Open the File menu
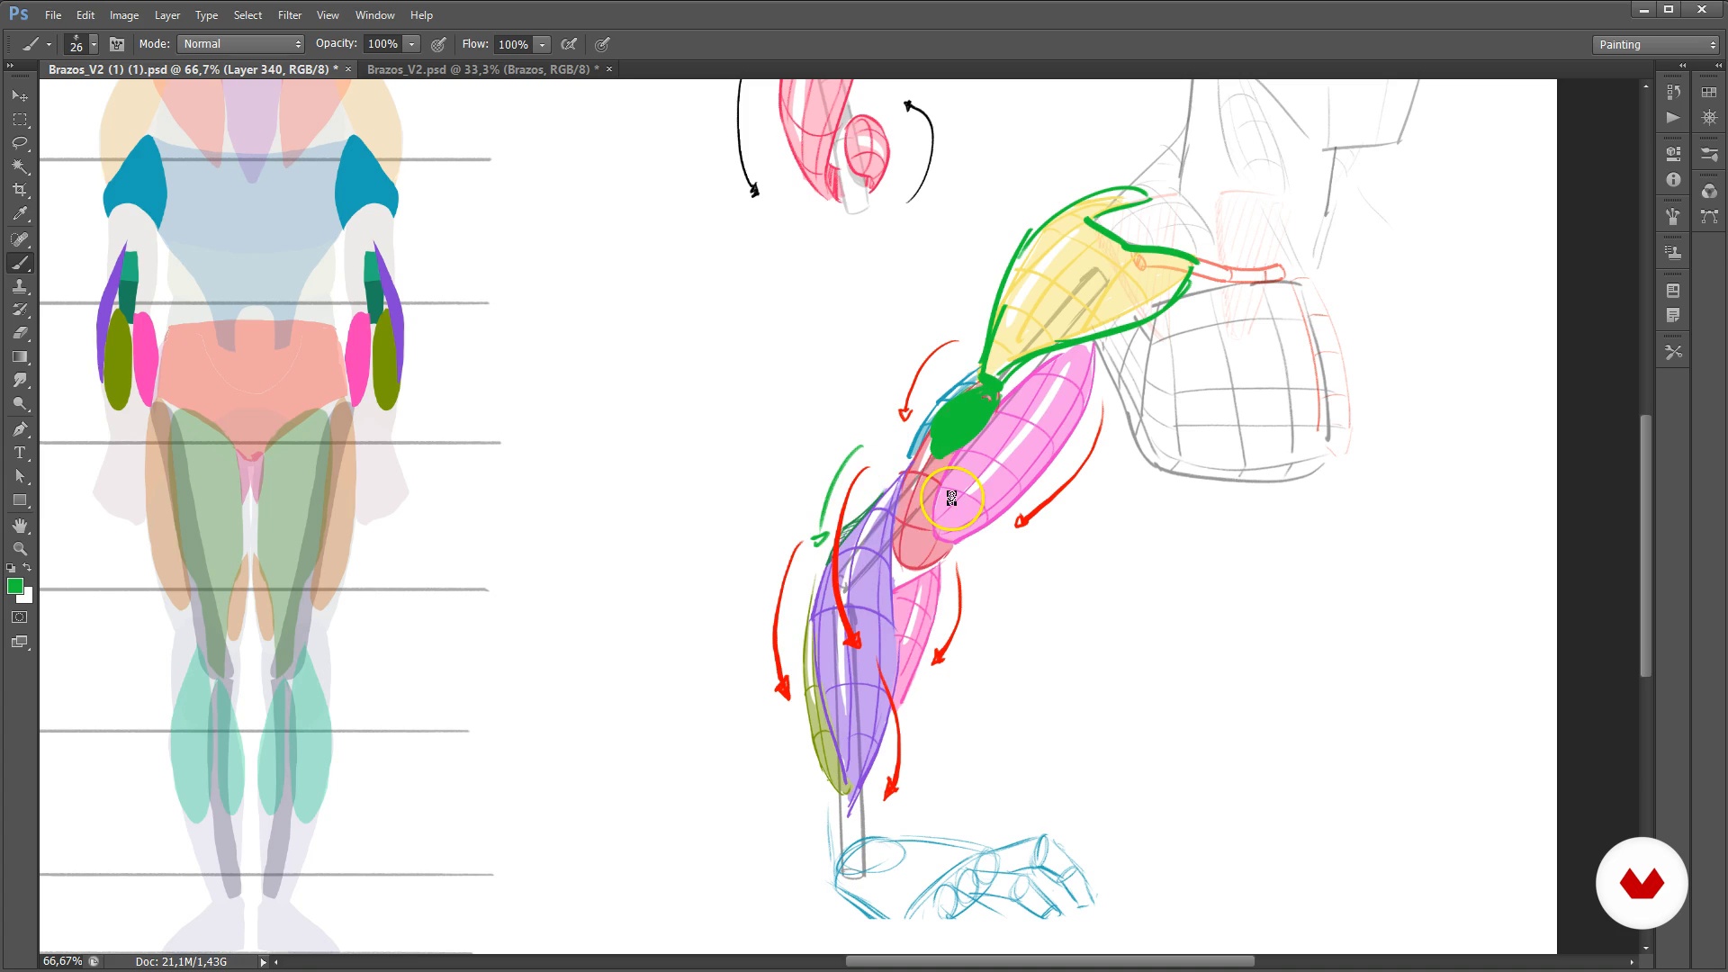The height and width of the screenshot is (972, 1728). click(53, 15)
